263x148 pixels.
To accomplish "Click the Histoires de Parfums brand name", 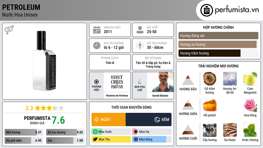I will pyautogui.click(x=117, y=96).
